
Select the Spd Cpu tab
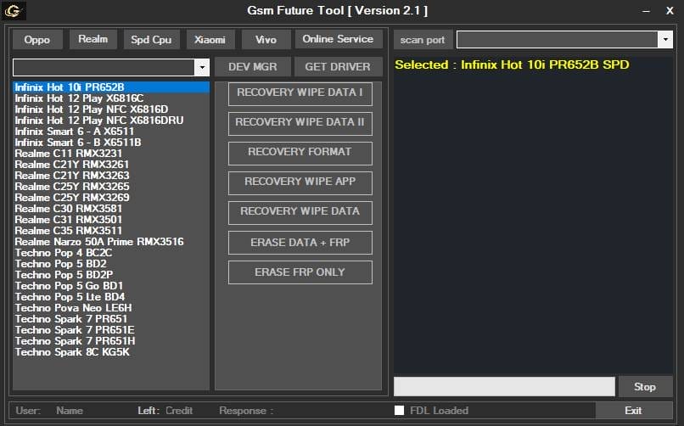pos(151,40)
